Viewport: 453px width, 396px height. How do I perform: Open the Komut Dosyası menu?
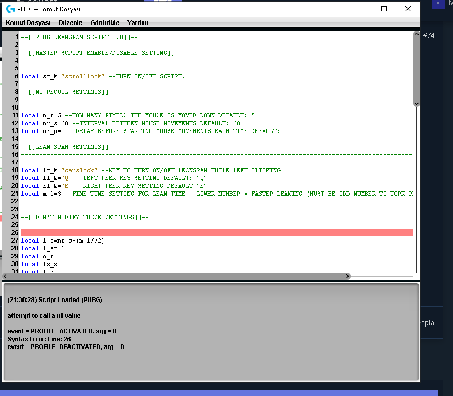[28, 23]
